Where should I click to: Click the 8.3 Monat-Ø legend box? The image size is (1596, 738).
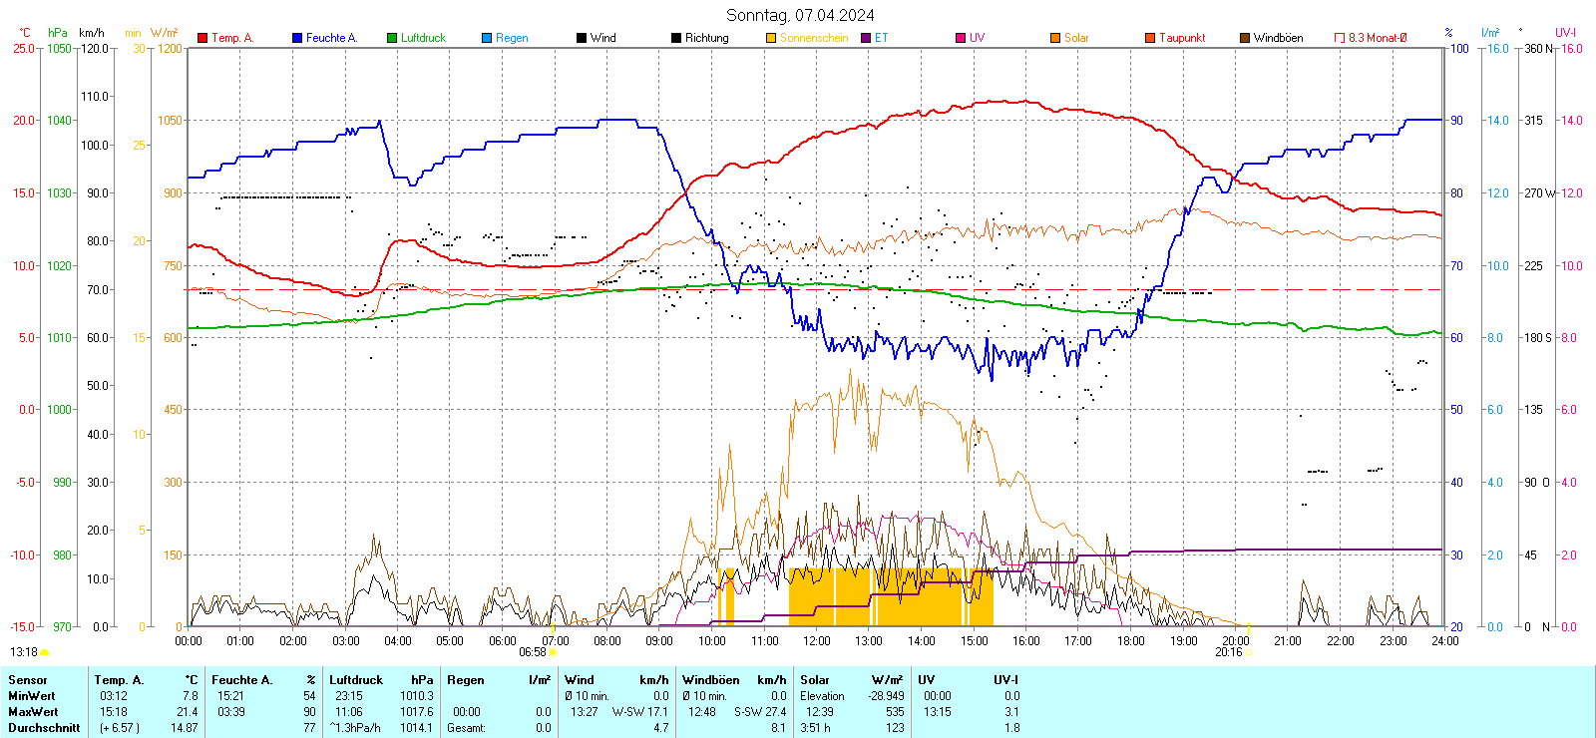[1340, 38]
